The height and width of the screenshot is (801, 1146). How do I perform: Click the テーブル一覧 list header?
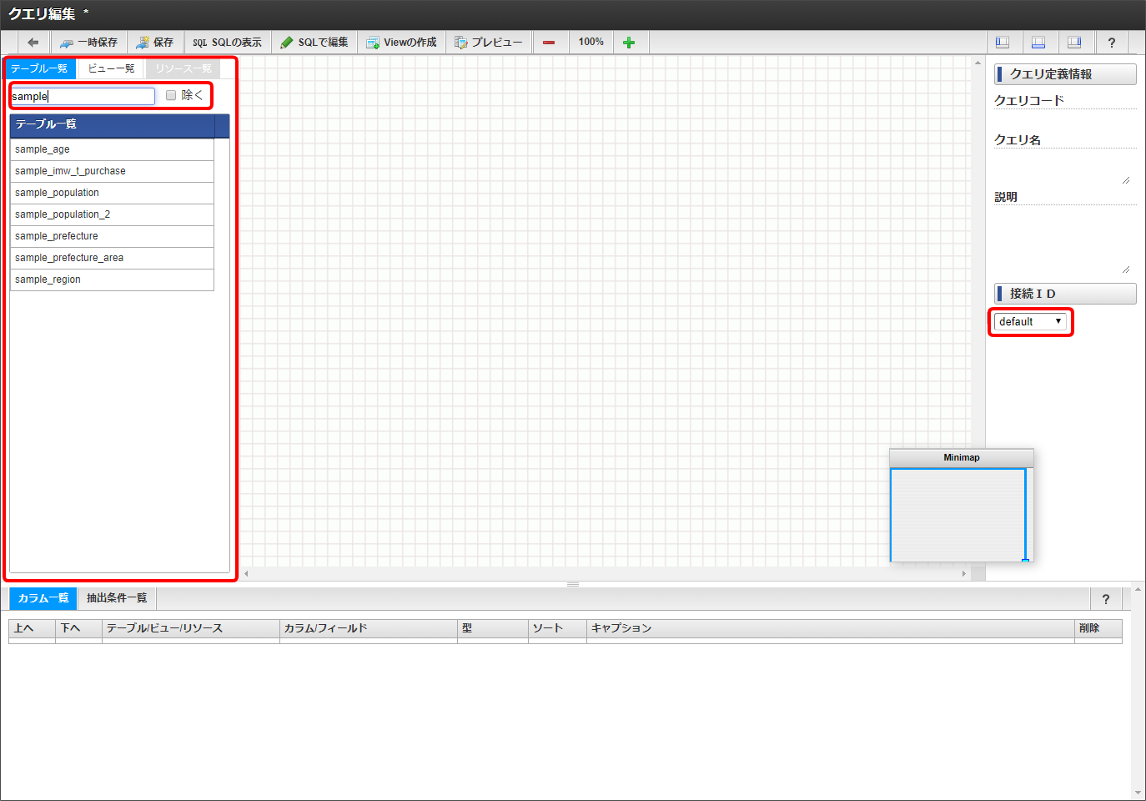click(112, 124)
